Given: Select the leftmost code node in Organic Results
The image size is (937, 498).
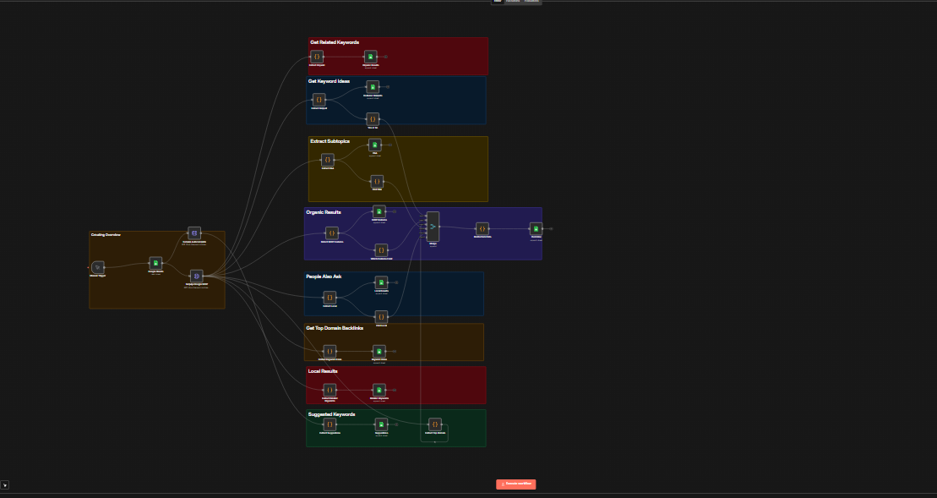Looking at the screenshot, I should click(x=332, y=233).
